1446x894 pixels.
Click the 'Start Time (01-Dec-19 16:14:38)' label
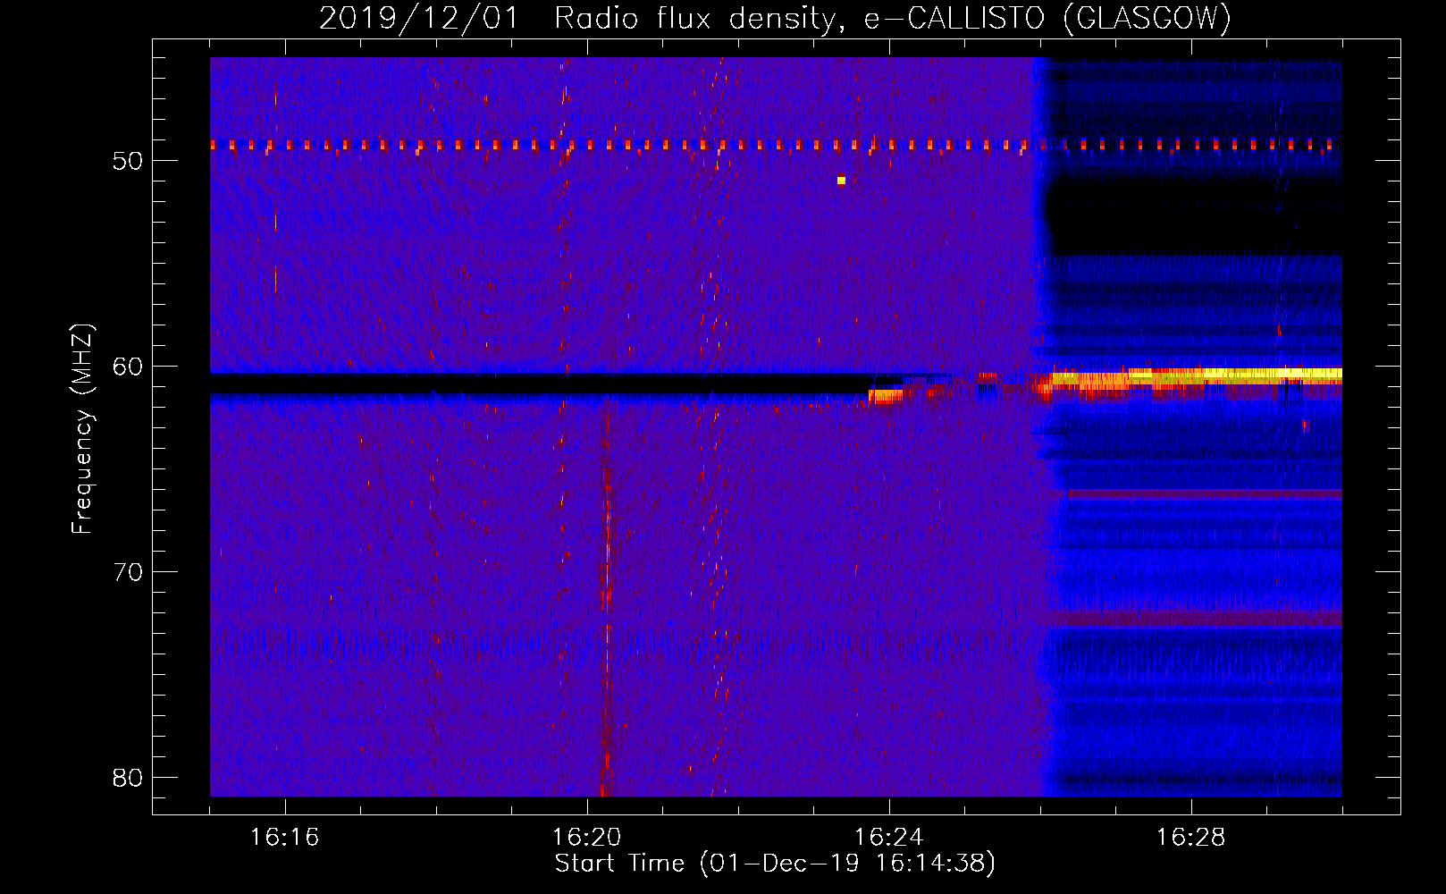pyautogui.click(x=775, y=864)
